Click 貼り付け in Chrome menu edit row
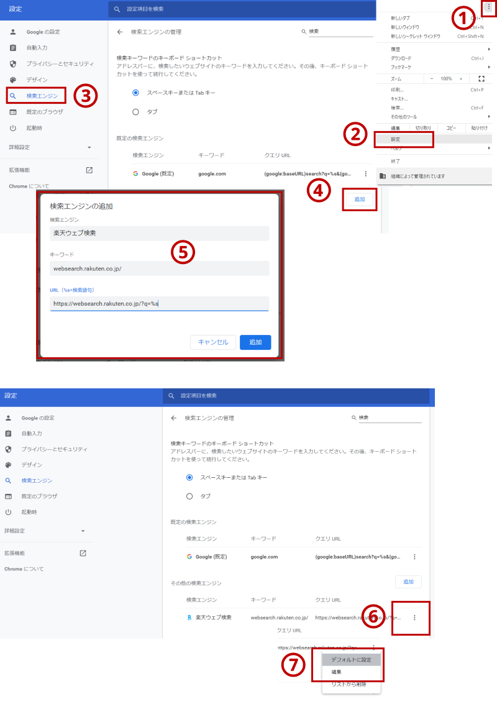 coord(479,129)
